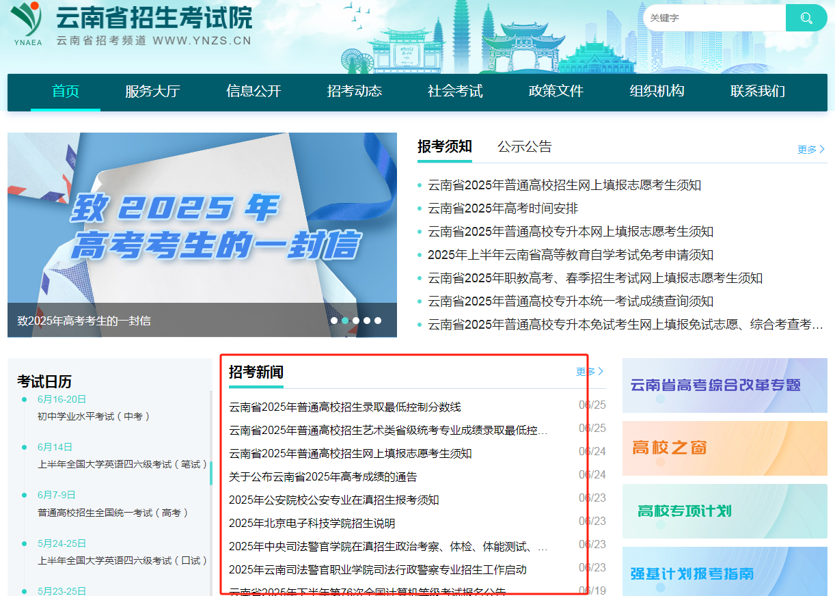Viewport: 835px width, 596px height.
Task: Select the fifth carousel dot
Action: coord(378,320)
